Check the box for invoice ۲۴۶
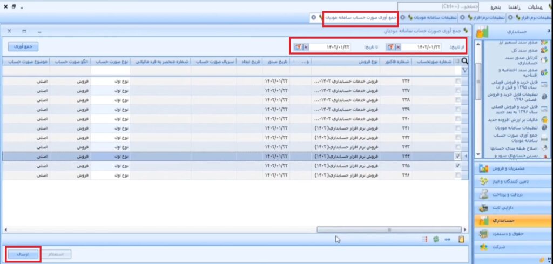The image size is (553, 264). [x=457, y=174]
